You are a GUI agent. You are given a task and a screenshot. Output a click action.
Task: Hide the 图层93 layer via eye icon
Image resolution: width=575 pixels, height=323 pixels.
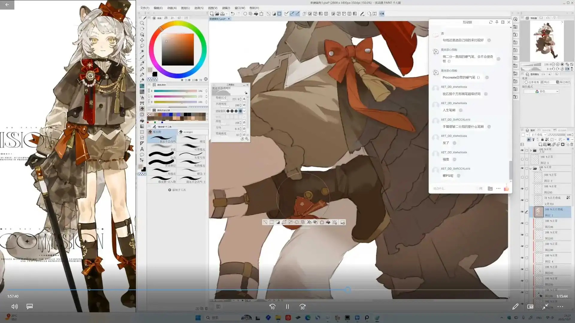[522, 189]
